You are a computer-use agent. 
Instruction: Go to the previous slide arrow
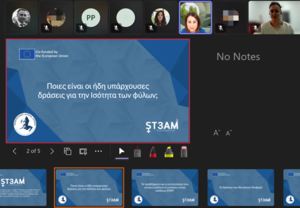pos(14,151)
